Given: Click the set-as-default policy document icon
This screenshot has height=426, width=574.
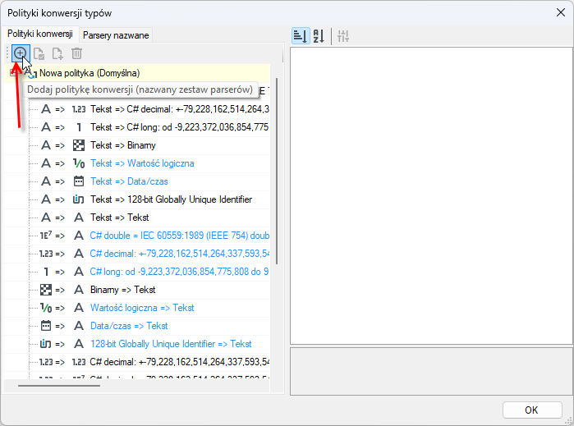Looking at the screenshot, I should coord(39,54).
